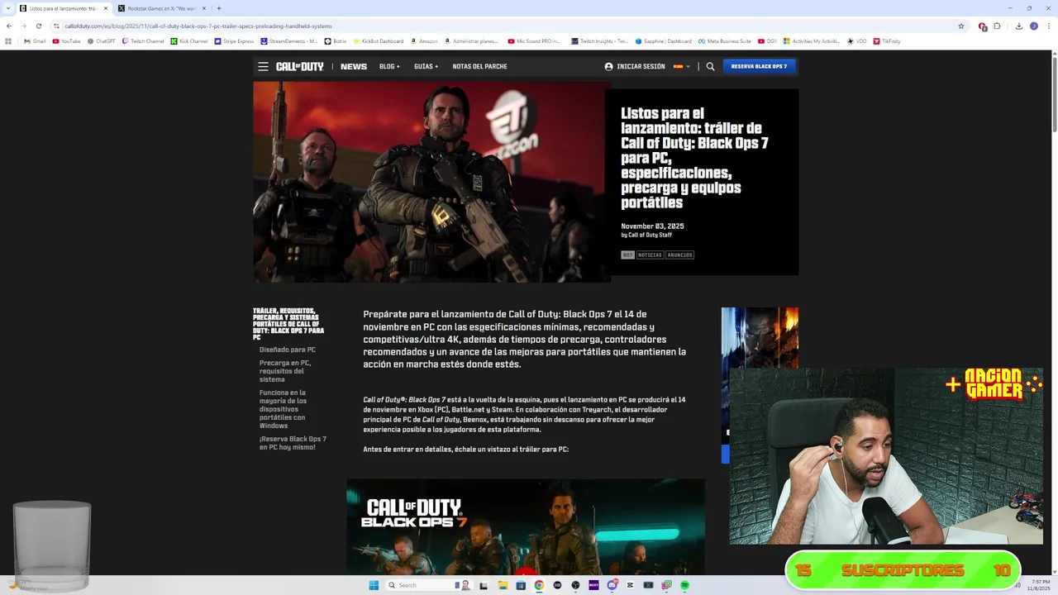Click the article hero image
The height and width of the screenshot is (595, 1058).
432,182
